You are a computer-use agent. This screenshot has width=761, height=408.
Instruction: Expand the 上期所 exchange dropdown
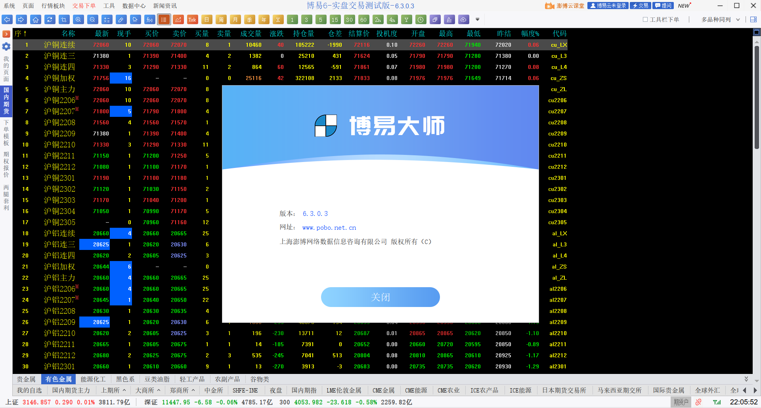[113, 390]
